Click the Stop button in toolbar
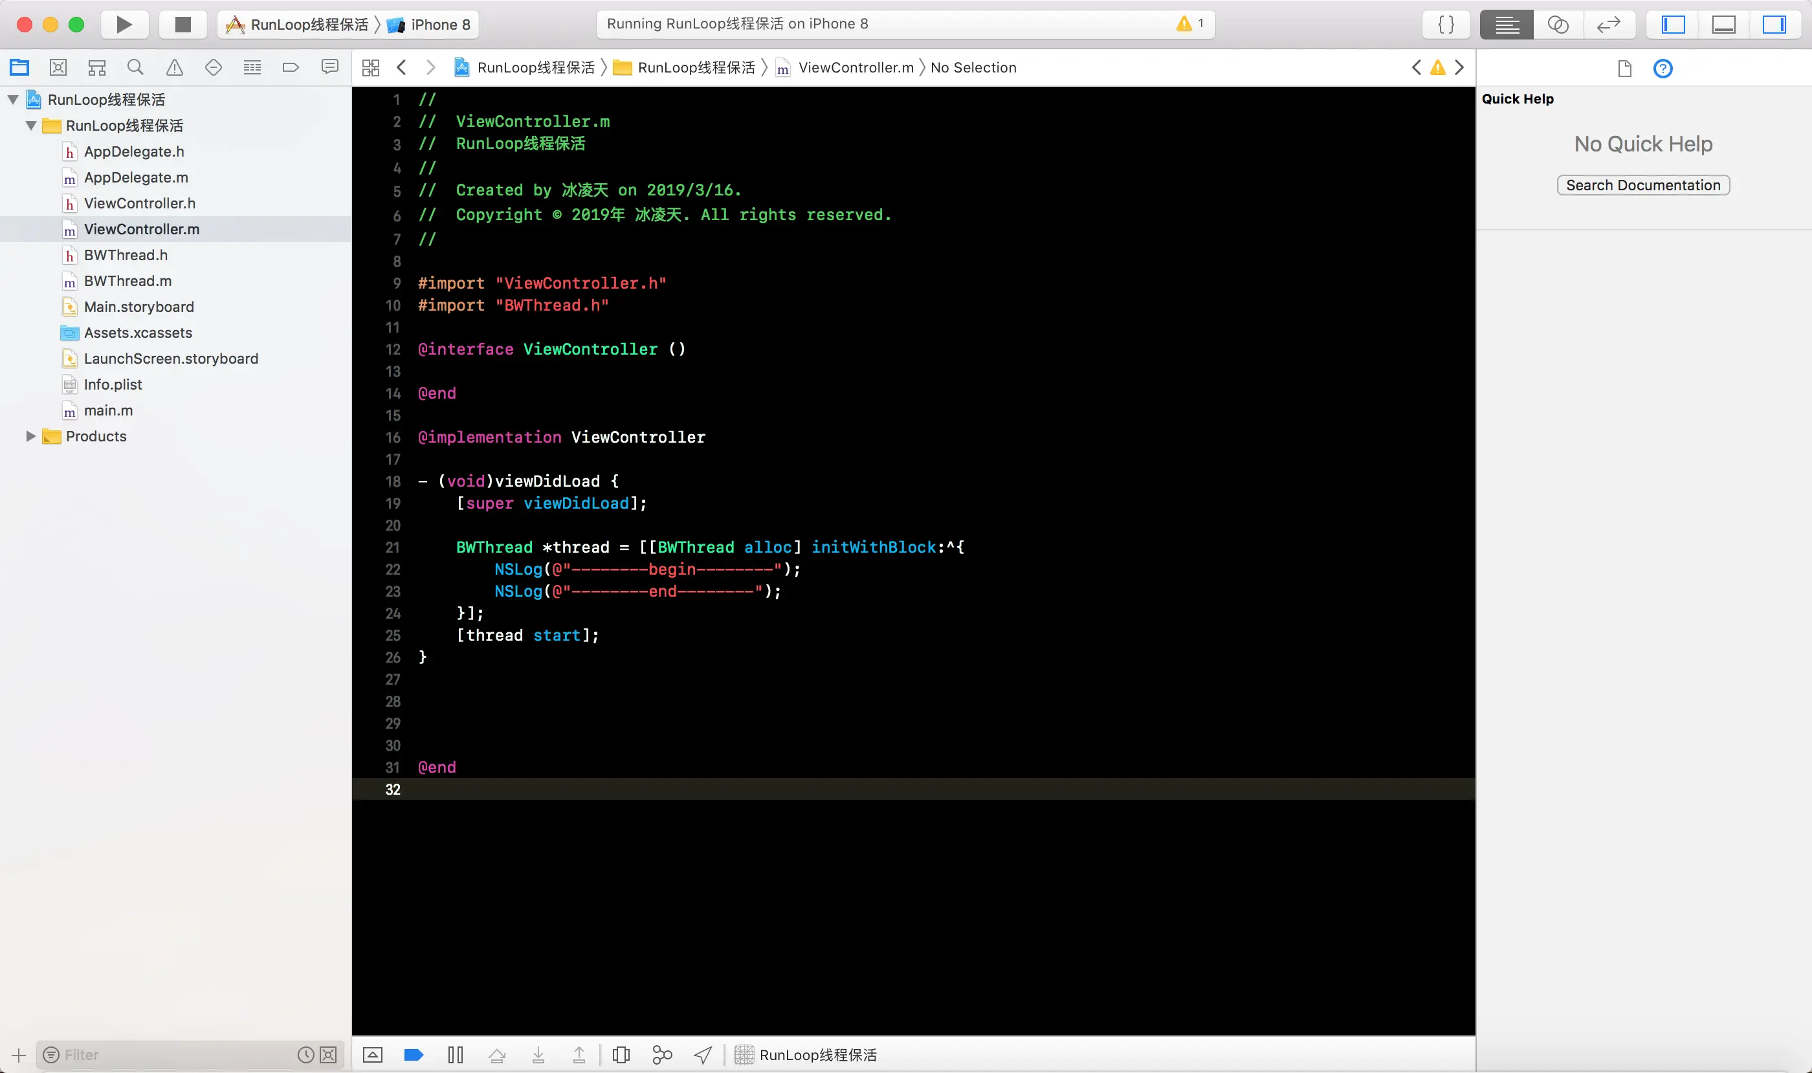 point(183,25)
